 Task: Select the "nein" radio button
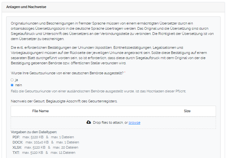pyautogui.click(x=12, y=85)
